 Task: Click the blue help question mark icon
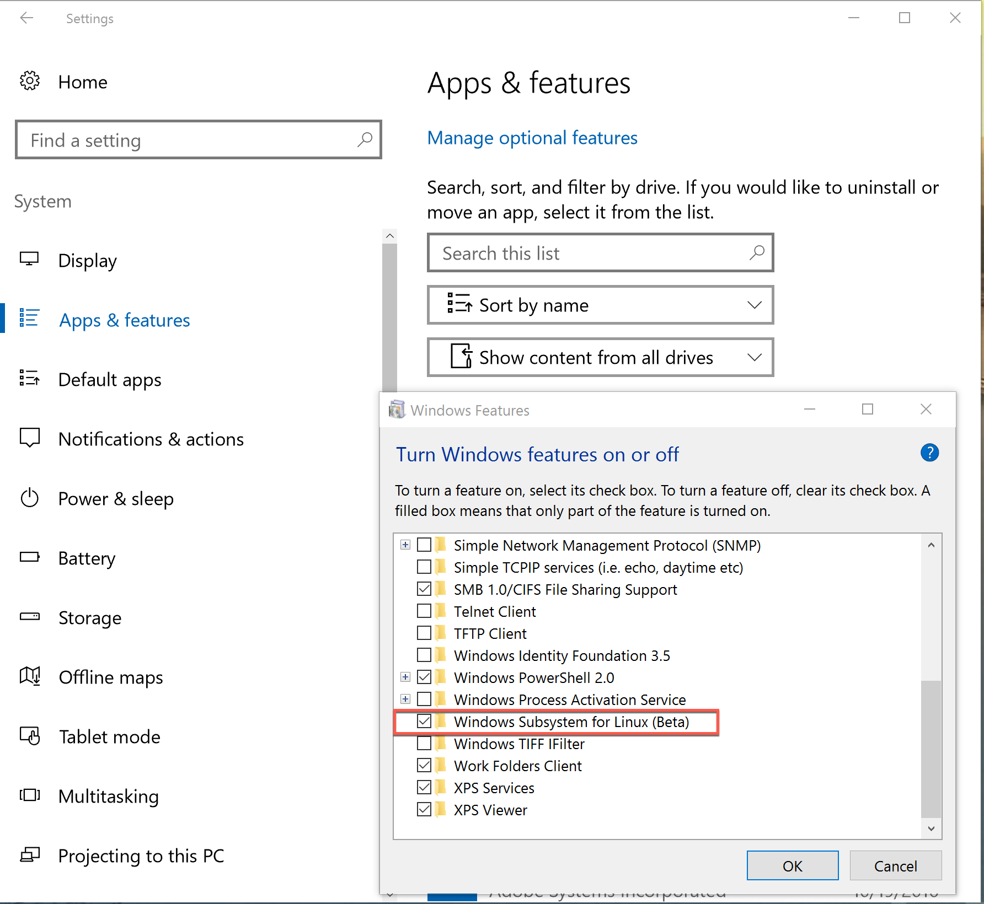[x=929, y=453]
